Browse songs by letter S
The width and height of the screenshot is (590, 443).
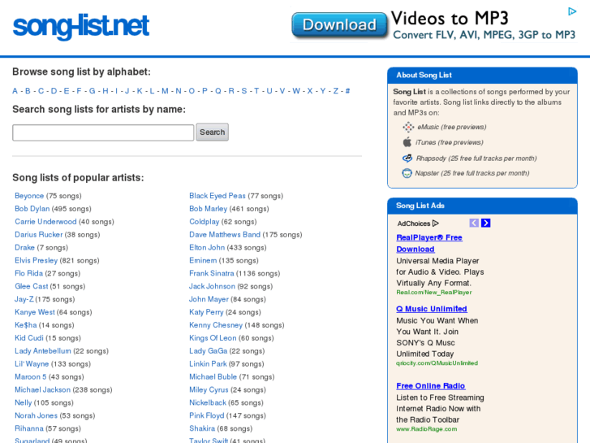tap(244, 91)
